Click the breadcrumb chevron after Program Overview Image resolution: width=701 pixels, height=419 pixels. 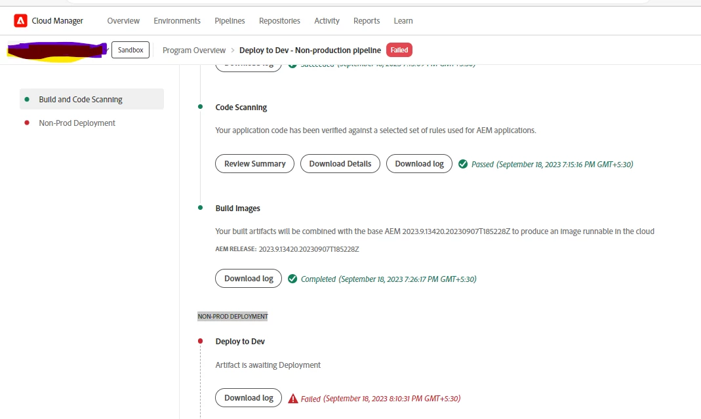(x=233, y=50)
